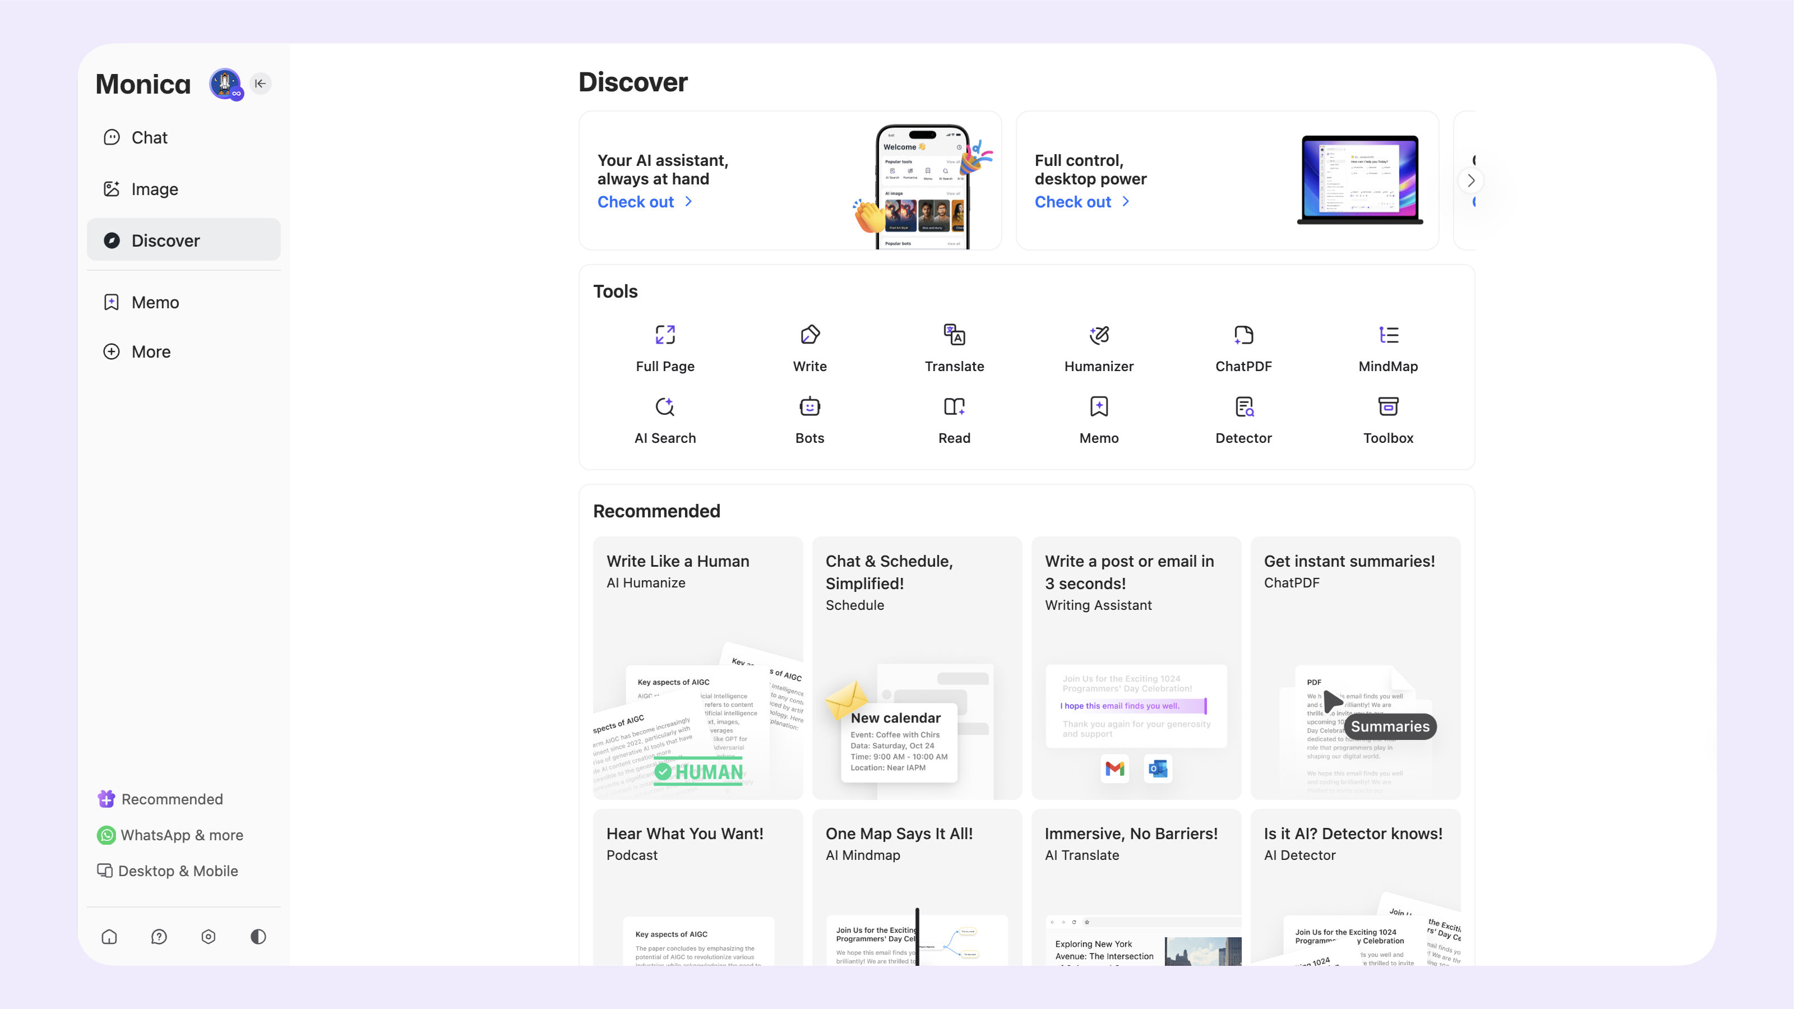
Task: Open WhatsApp & more
Action: click(x=182, y=835)
